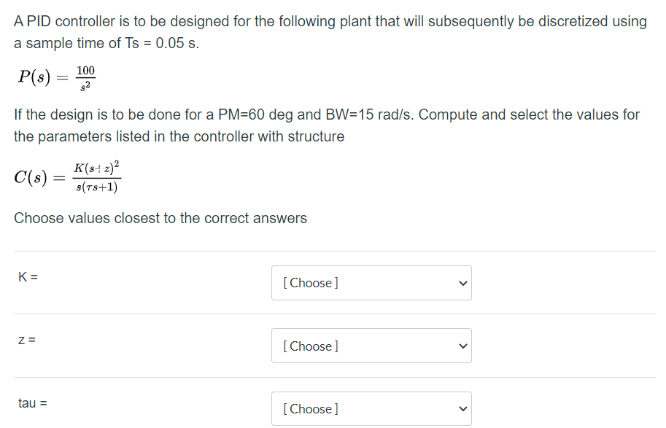Select the [ Choose ] text for K
666x428 pixels.
coord(309,283)
